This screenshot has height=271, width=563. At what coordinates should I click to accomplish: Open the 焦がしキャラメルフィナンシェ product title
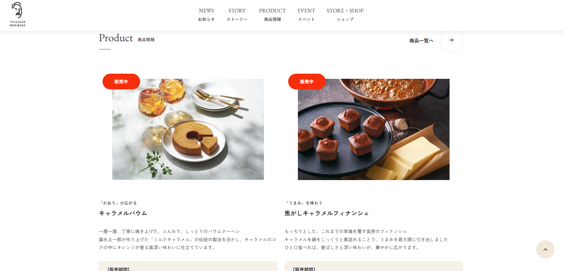pos(327,213)
